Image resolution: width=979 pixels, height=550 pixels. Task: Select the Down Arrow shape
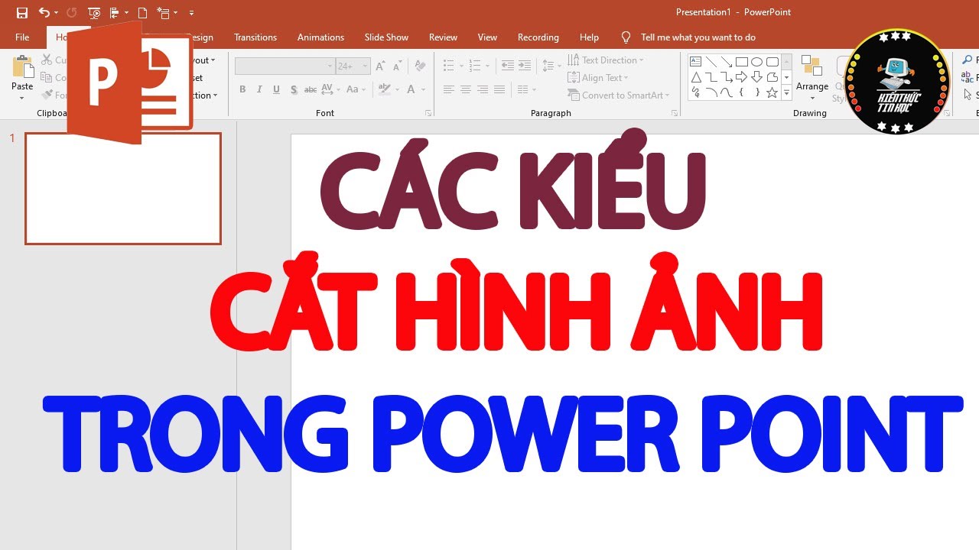[x=757, y=77]
